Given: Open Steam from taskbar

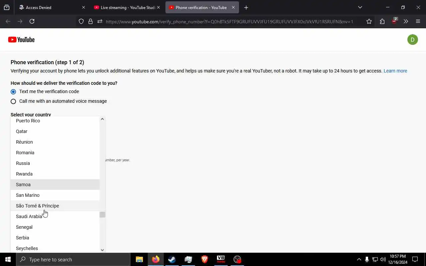Looking at the screenshot, I should 172,259.
